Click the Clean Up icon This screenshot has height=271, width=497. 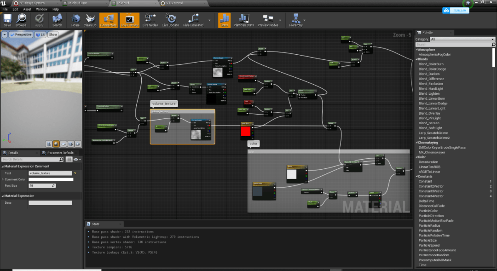click(90, 20)
